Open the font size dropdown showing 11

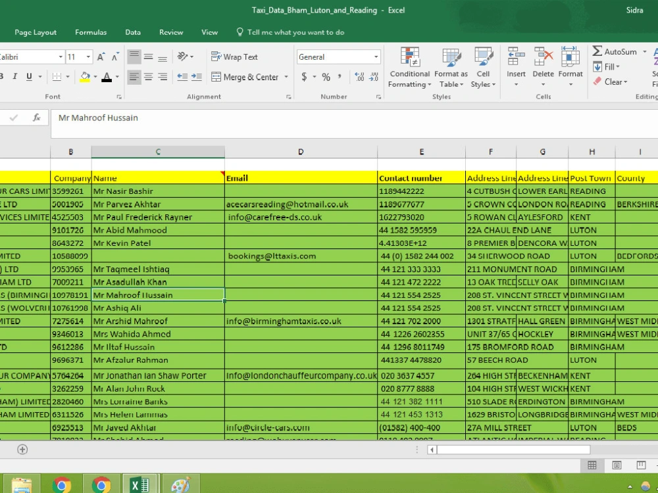tap(88, 57)
